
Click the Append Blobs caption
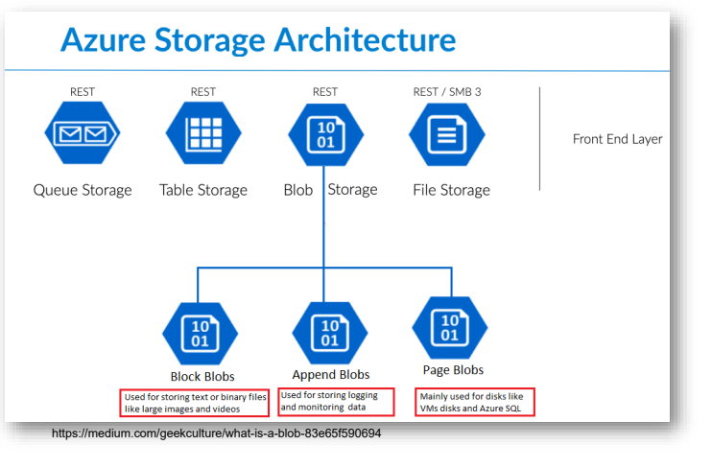point(331,375)
